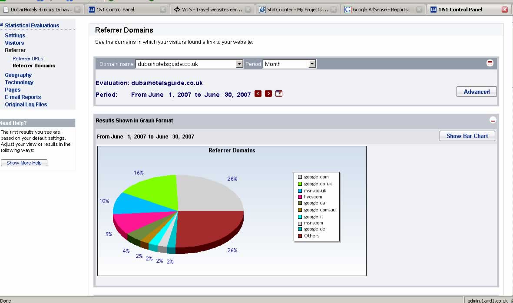This screenshot has height=303, width=513.
Task: Click Others dark red legend swatch
Action: [300, 236]
